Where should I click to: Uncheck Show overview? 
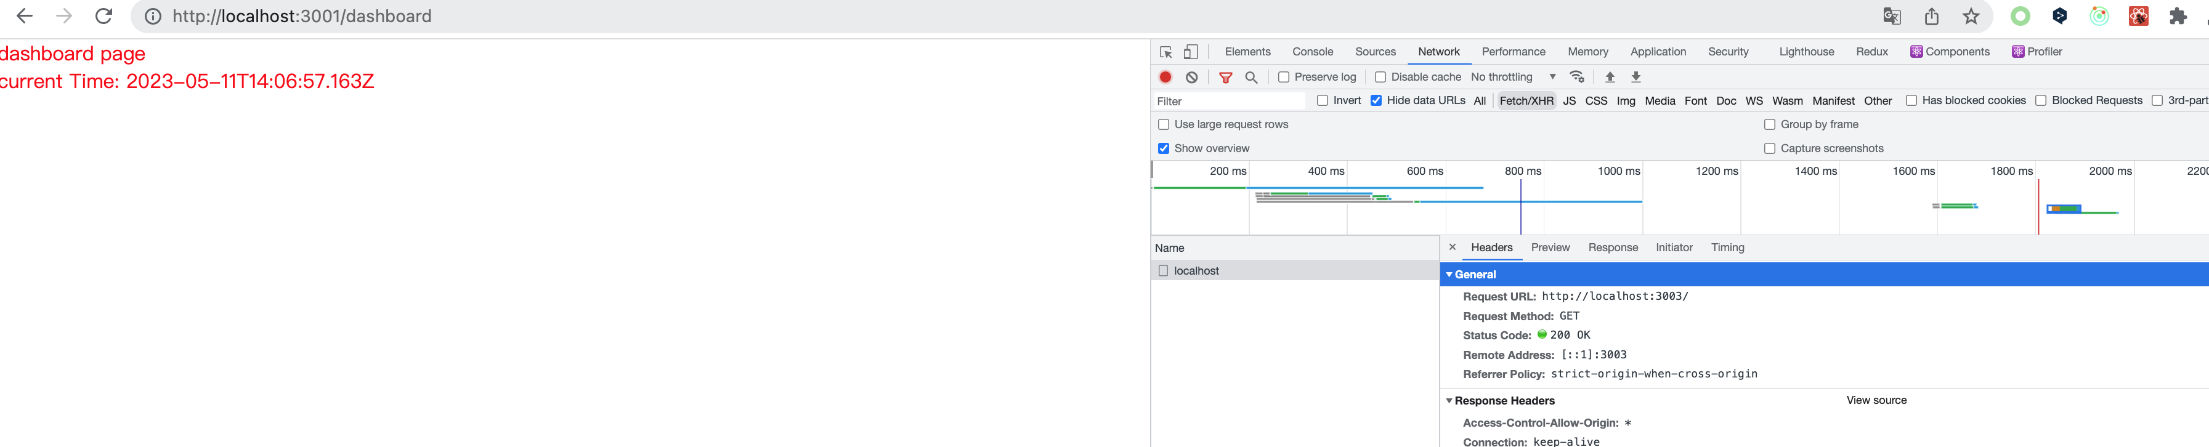[x=1164, y=148]
